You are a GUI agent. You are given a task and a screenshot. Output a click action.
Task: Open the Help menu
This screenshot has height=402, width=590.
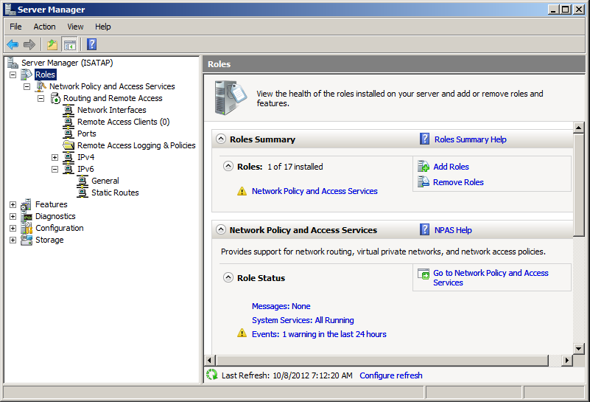tap(102, 27)
